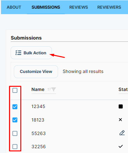Switch to the ABOUT tab

click(14, 7)
